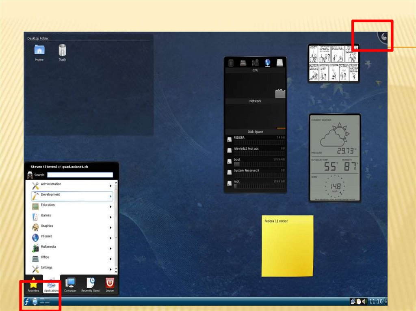Click the network globe icon in system monitor
This screenshot has width=416, height=311.
point(268,62)
